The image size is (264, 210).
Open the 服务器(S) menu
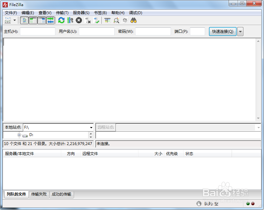(x=81, y=13)
